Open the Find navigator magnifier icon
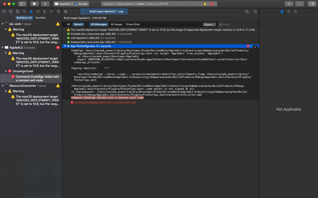Image resolution: width=318 pixels, height=198 pixels. coord(24,11)
